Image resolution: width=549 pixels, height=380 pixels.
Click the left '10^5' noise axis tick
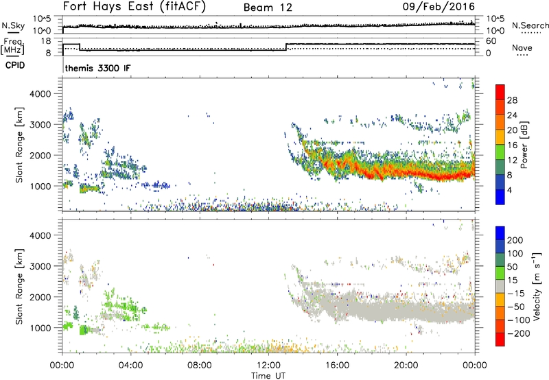click(x=42, y=19)
